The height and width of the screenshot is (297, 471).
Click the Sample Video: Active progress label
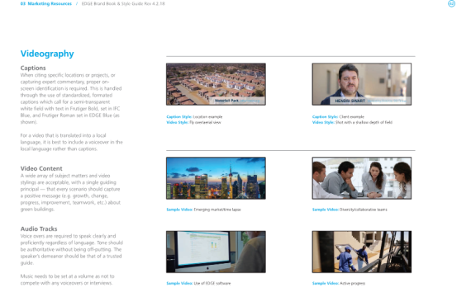click(x=339, y=283)
